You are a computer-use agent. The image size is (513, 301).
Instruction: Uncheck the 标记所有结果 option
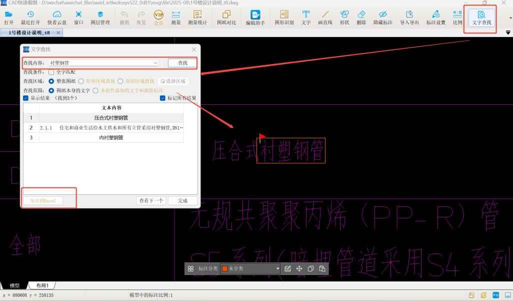162,98
